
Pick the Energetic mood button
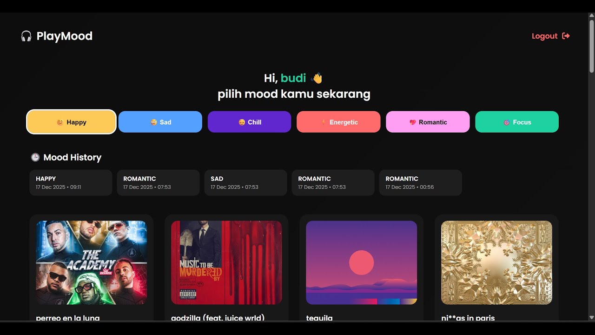coord(338,122)
